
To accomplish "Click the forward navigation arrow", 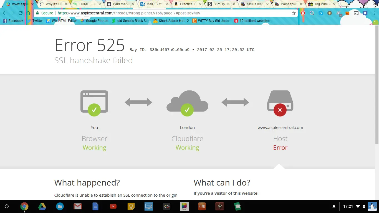I will 13,13.
